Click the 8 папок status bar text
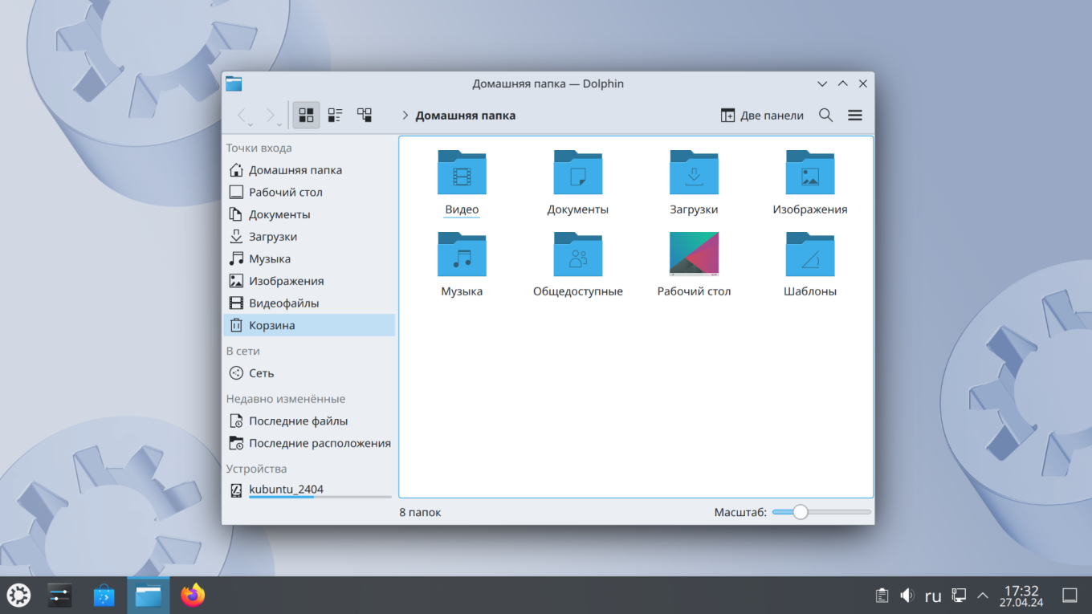Screen dimensions: 1092x614 pyautogui.click(x=420, y=512)
